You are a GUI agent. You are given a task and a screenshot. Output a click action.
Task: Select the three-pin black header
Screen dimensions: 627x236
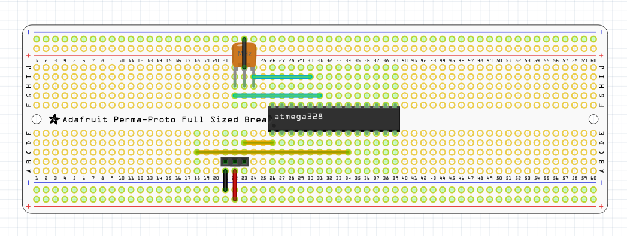pyautogui.click(x=235, y=161)
